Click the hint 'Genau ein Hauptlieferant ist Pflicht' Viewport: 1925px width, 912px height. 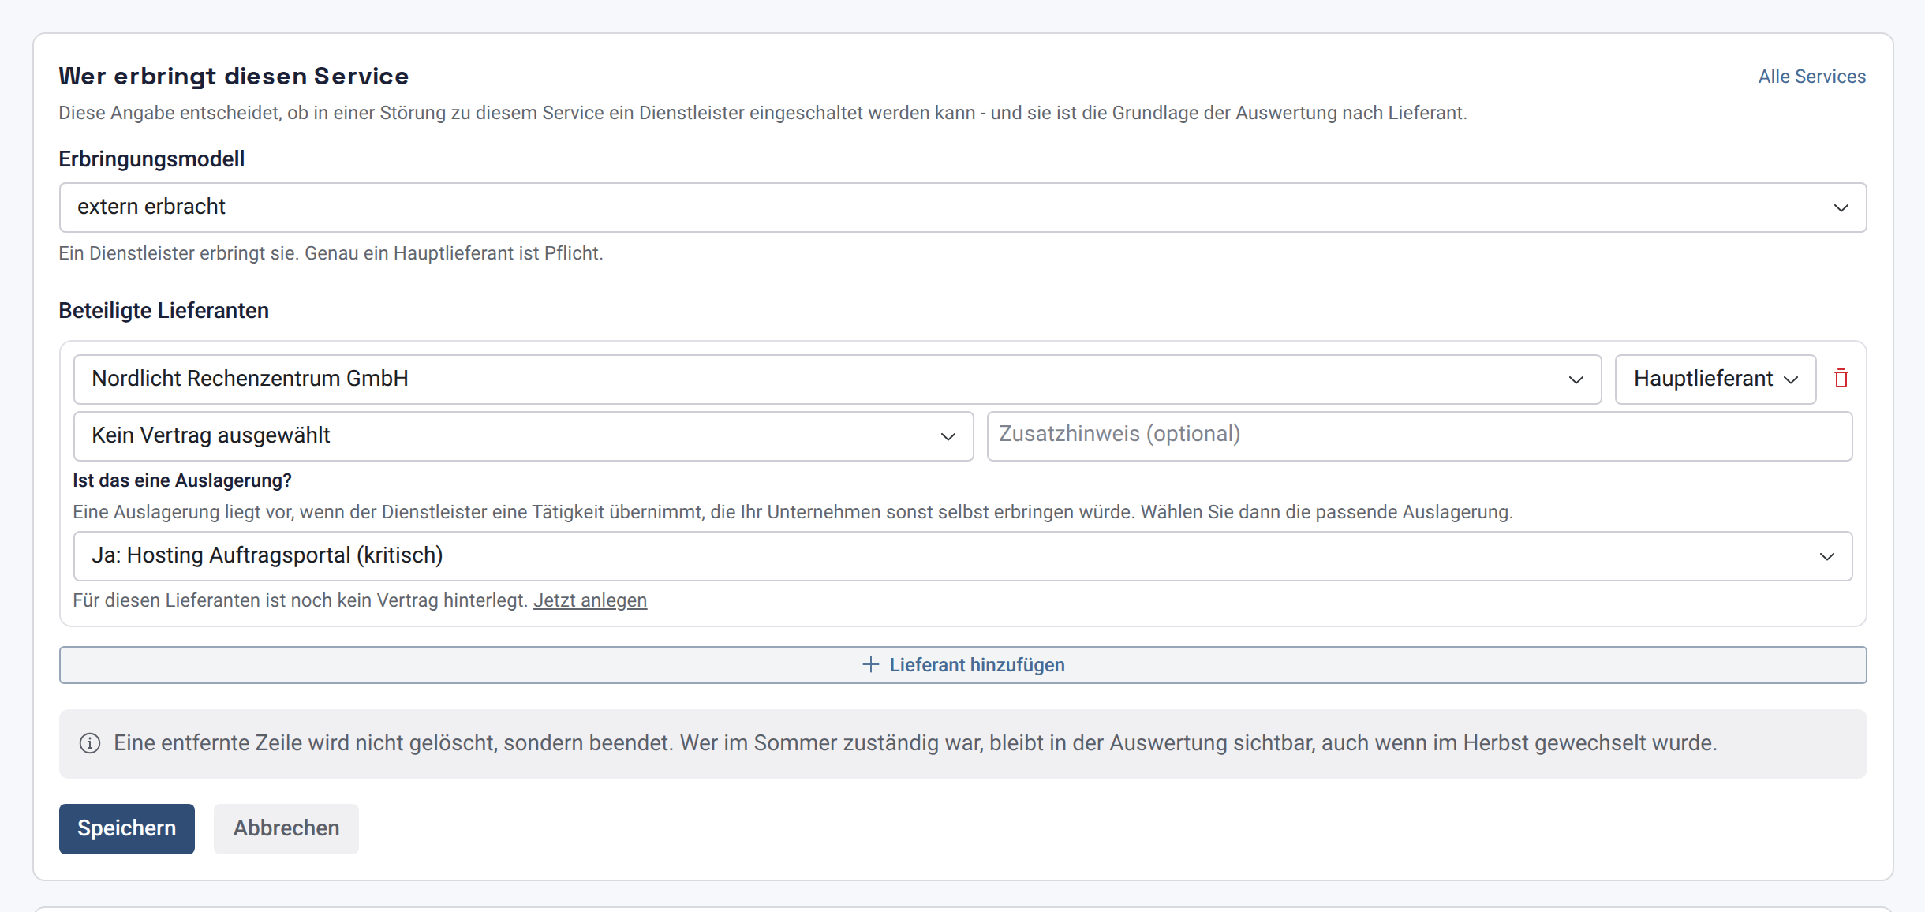click(454, 253)
